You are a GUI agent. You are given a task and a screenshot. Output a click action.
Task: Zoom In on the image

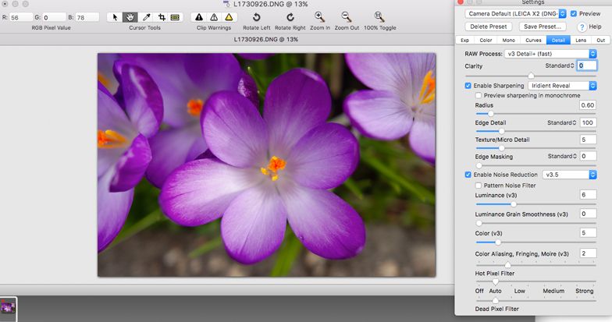(320, 16)
